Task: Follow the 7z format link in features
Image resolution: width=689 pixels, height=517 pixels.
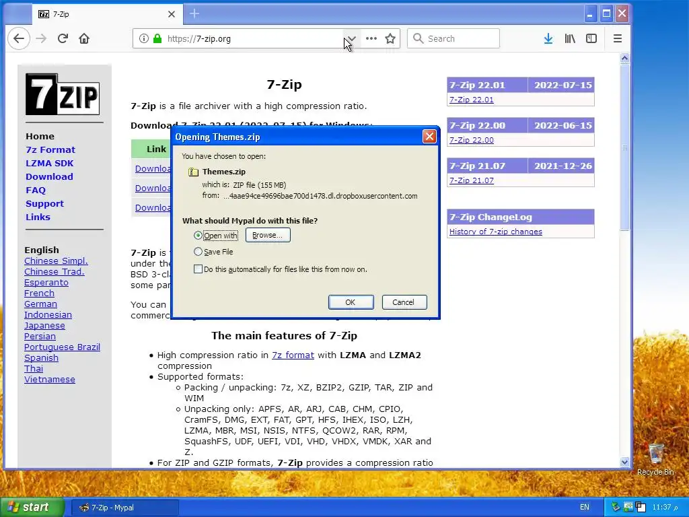Action: click(x=293, y=355)
